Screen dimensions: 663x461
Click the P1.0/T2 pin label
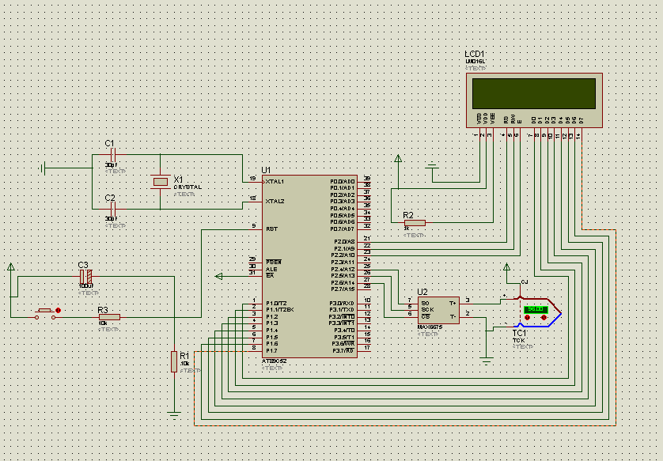tap(276, 304)
